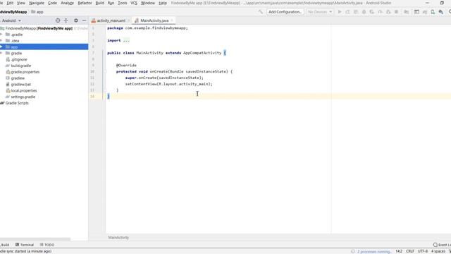Click the Profile app icon in toolbar
This screenshot has width=451, height=254.
click(x=381, y=12)
